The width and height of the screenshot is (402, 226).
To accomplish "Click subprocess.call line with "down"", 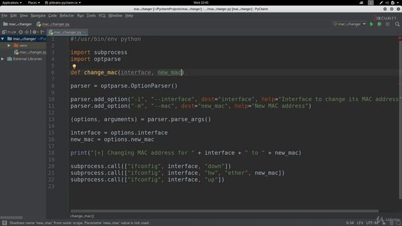I will (x=151, y=166).
